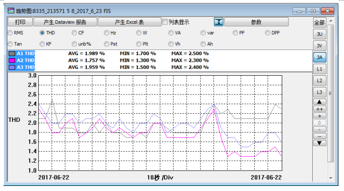This screenshot has height=191, width=344.
Task: Click the trend chart window title icon
Action: 11,11
